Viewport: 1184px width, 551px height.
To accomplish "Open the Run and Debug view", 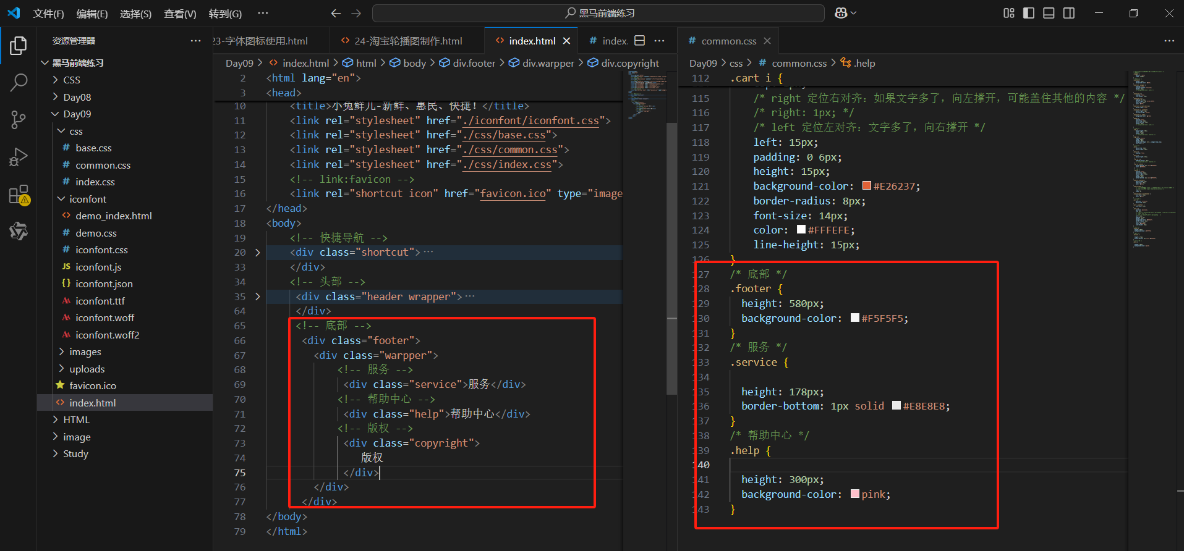I will click(19, 157).
